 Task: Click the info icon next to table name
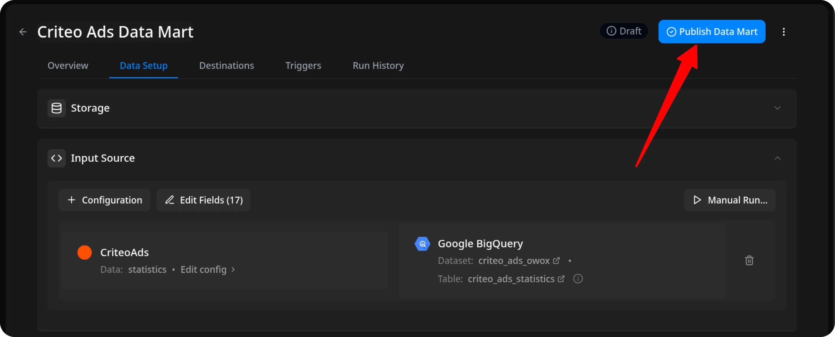coord(578,279)
